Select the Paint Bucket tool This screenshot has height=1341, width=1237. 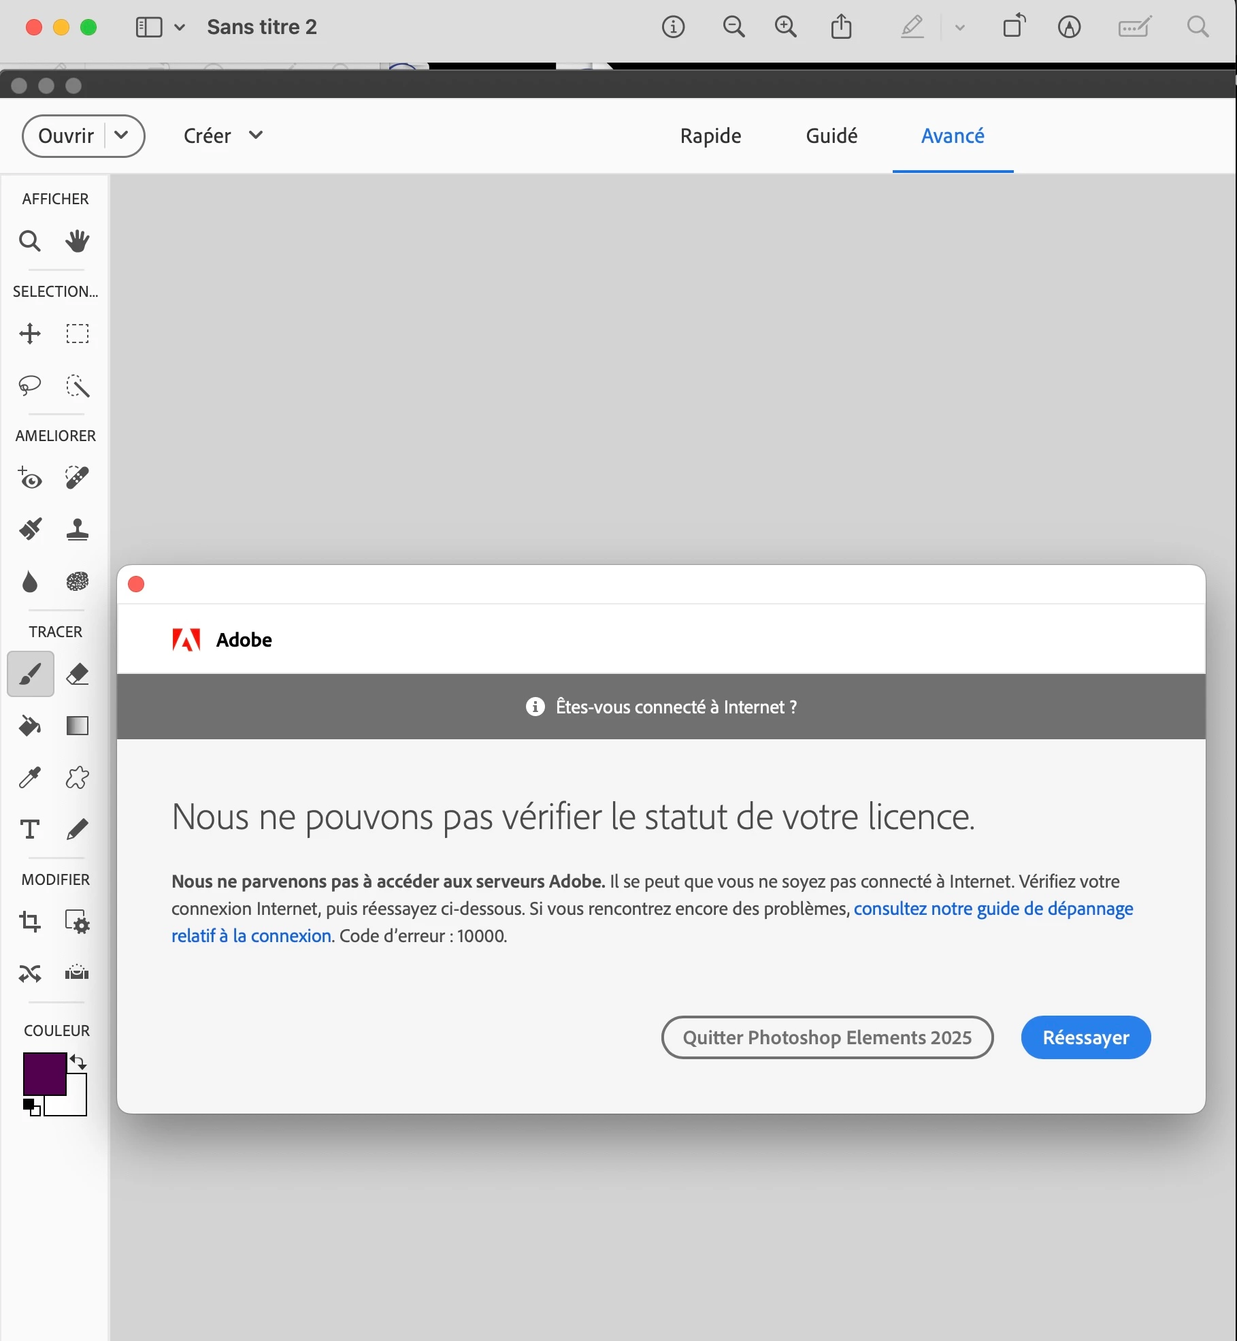[30, 726]
